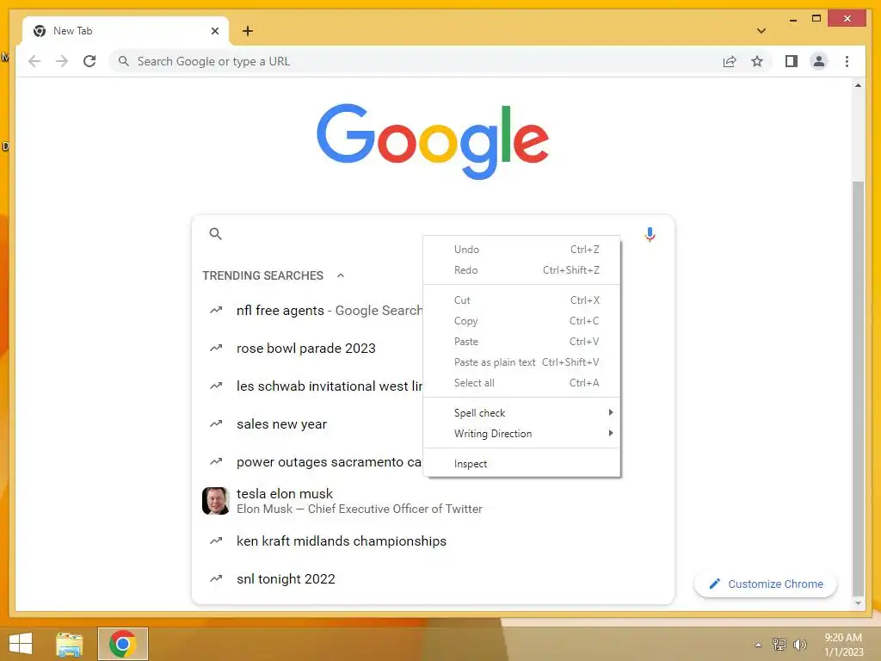Reload the current page
The image size is (881, 661).
tap(89, 61)
